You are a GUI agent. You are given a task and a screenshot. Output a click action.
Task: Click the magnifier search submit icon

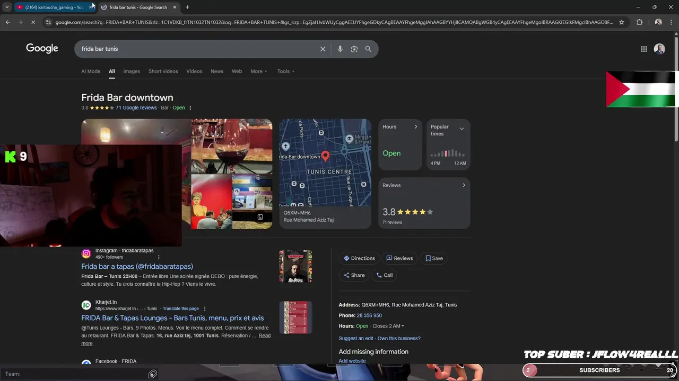tap(368, 49)
